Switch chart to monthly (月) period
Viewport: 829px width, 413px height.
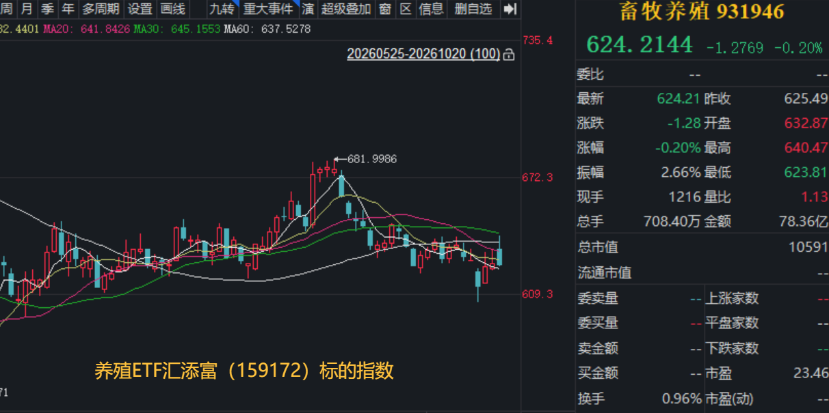click(27, 9)
